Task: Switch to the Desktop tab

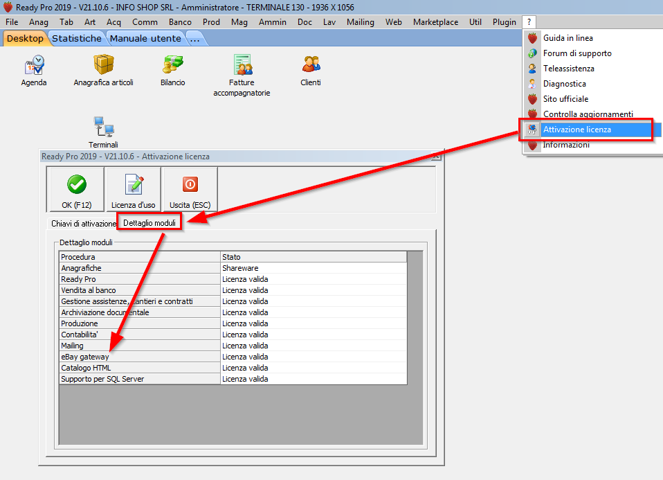Action: click(25, 39)
